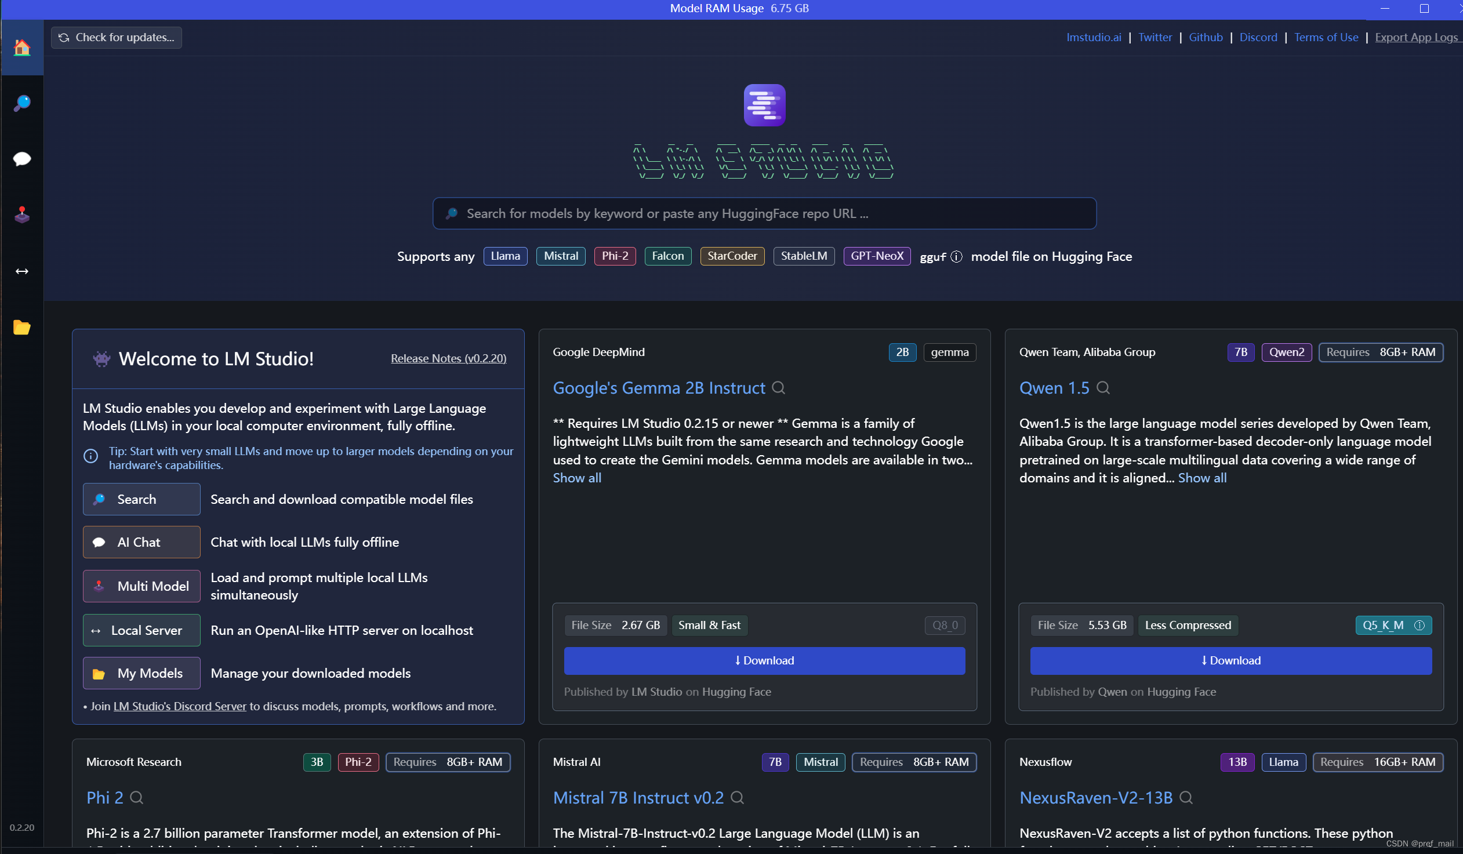Download Google's Gemma 2B Instruct model
This screenshot has width=1463, height=854.
click(765, 661)
